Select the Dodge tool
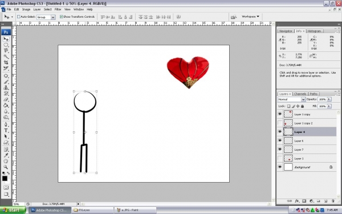342x214 pixels. (x=6, y=117)
